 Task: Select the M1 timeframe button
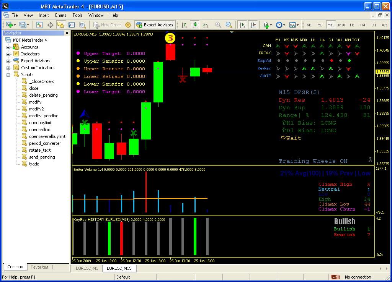309,25
